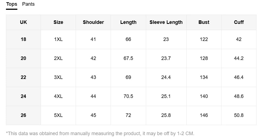Viewport: 263px width, 140px height.
Task: Click the 5XL size cell
Action: (58, 115)
